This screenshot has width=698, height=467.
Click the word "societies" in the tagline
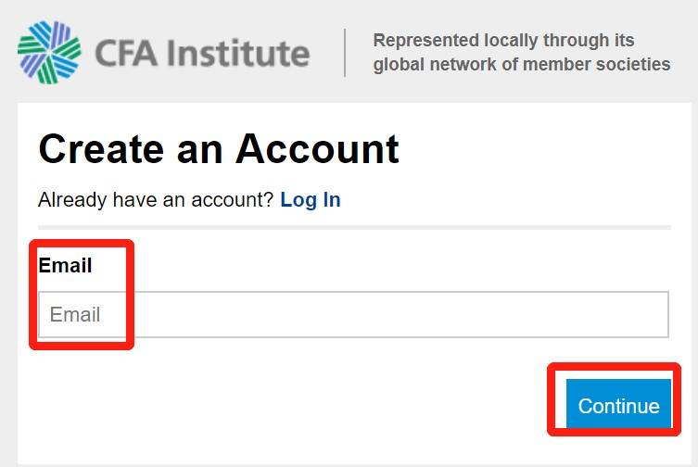634,65
